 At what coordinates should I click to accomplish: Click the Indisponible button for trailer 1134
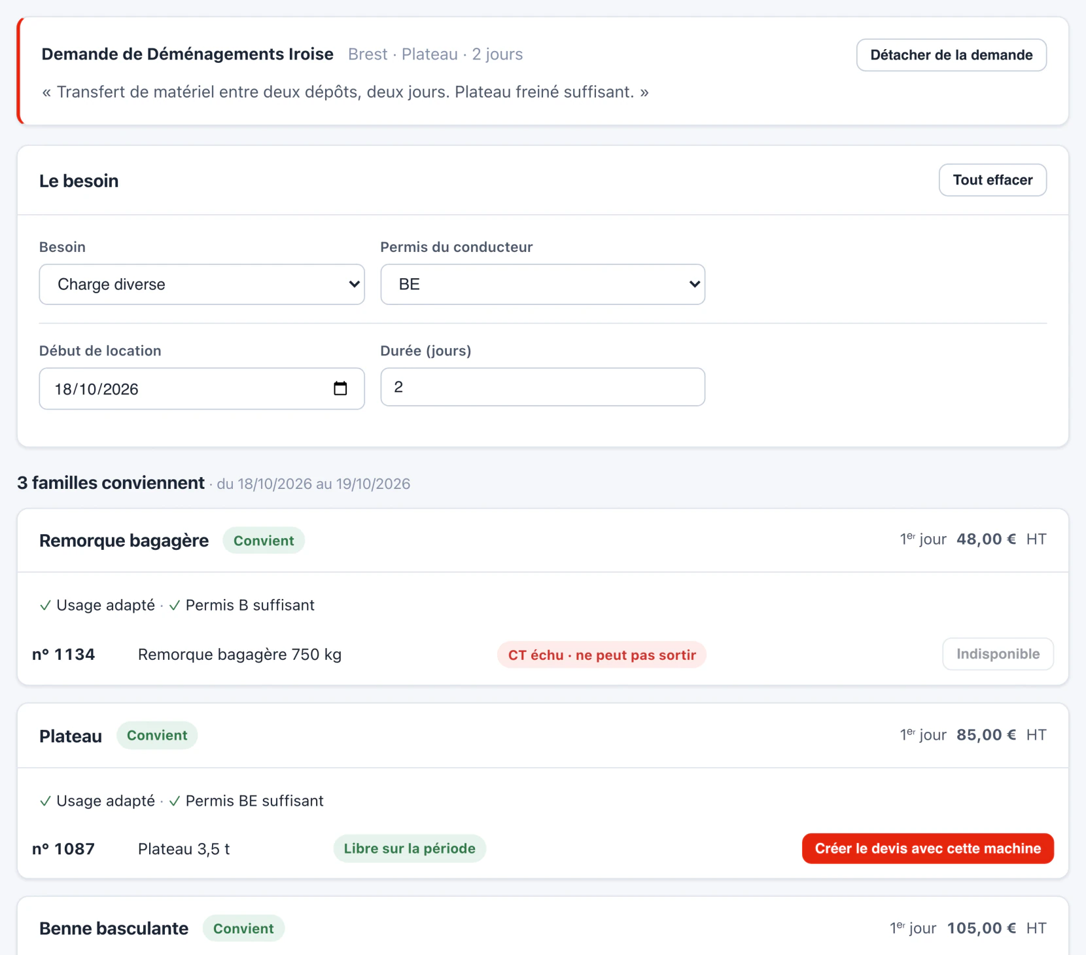(998, 654)
